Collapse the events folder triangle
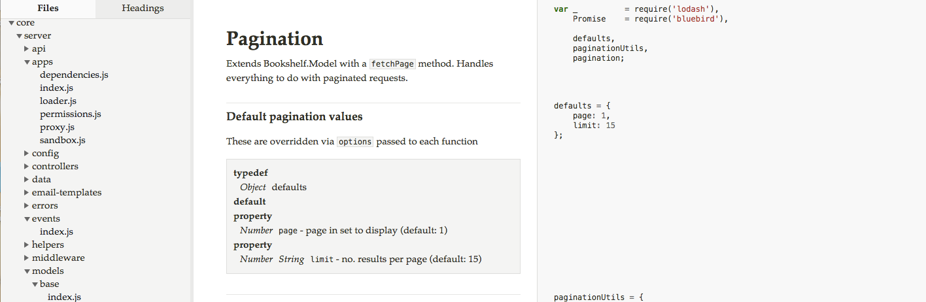This screenshot has width=926, height=302. 27,219
